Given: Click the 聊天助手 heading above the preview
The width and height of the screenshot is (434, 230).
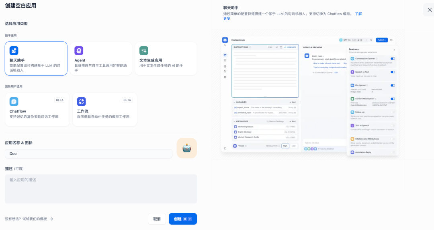Looking at the screenshot, I should [x=231, y=8].
